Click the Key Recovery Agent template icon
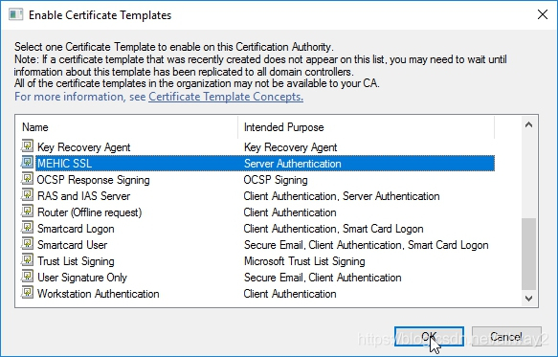The image size is (558, 357). pos(27,145)
